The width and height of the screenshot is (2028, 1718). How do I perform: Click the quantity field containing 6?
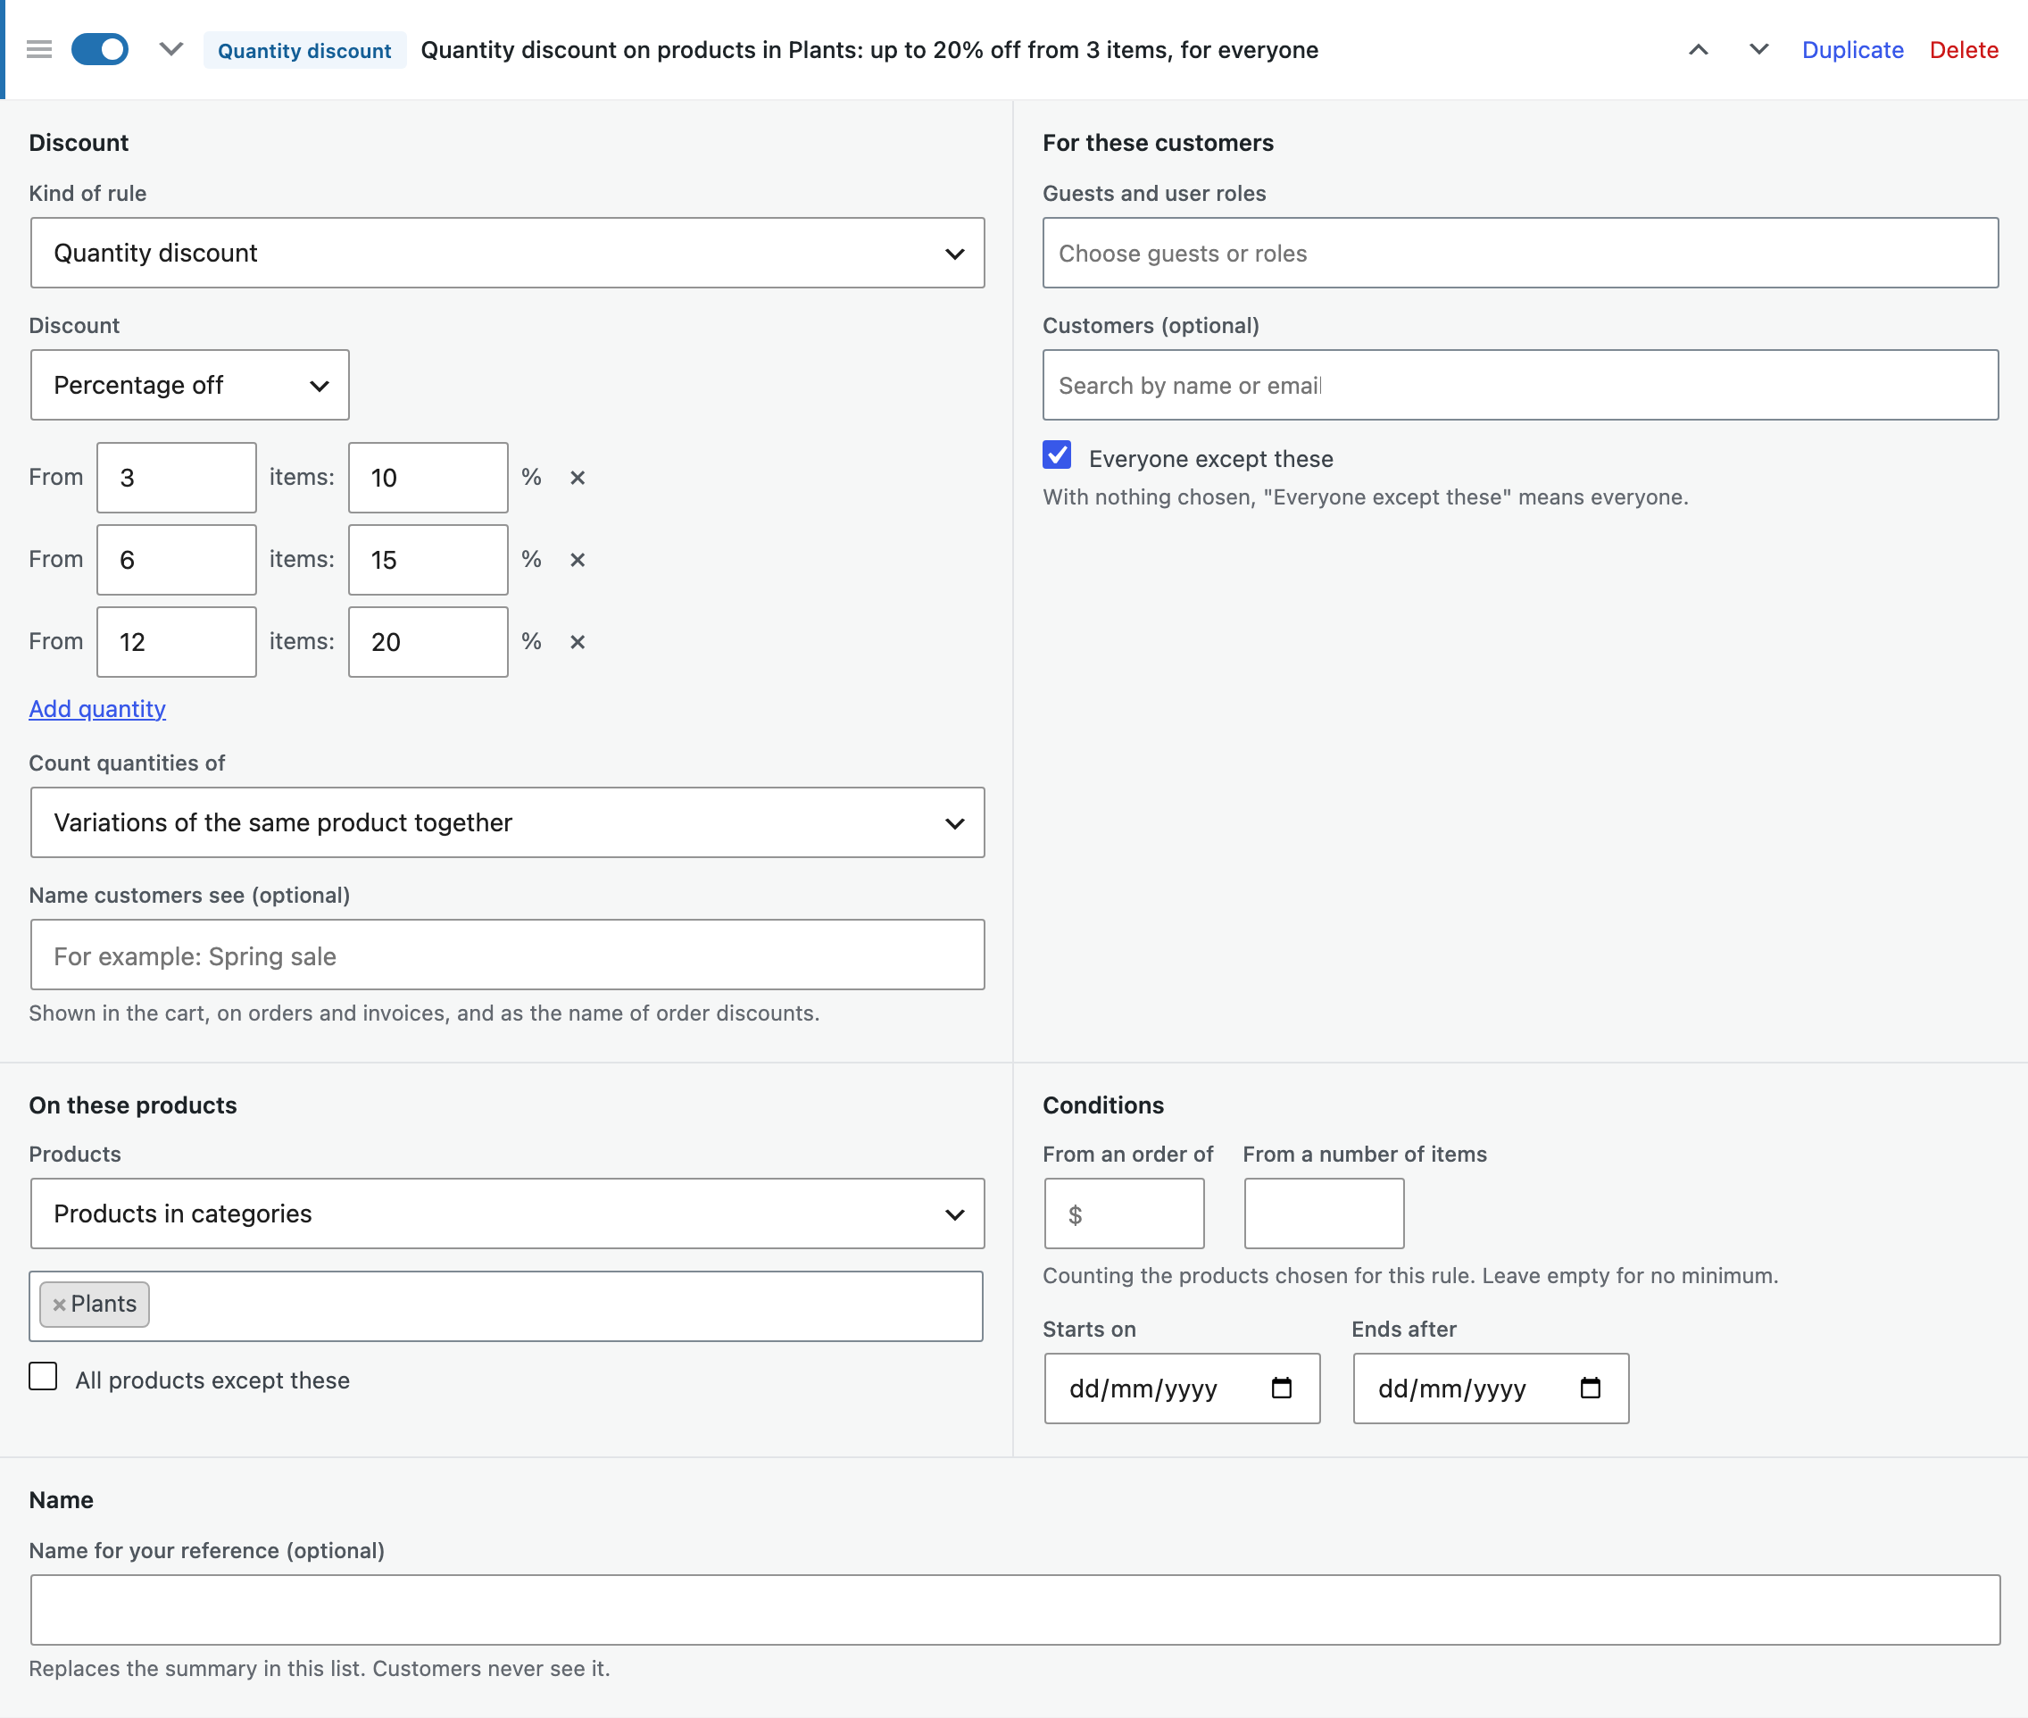tap(176, 560)
